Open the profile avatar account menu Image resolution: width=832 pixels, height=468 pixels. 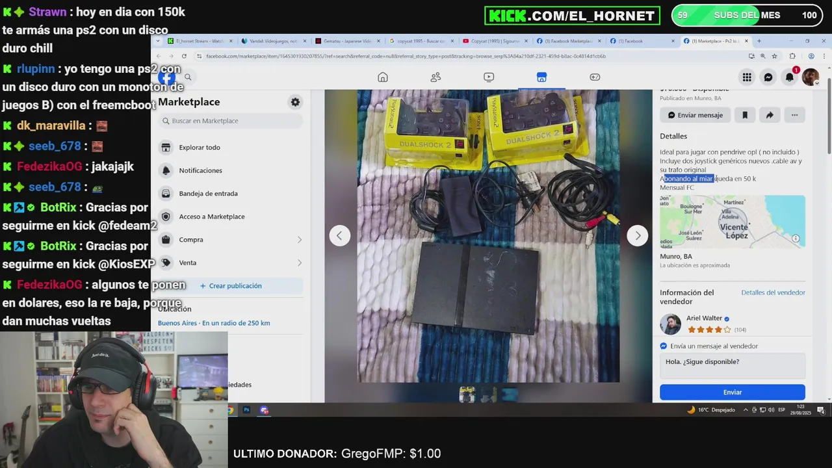coord(811,77)
